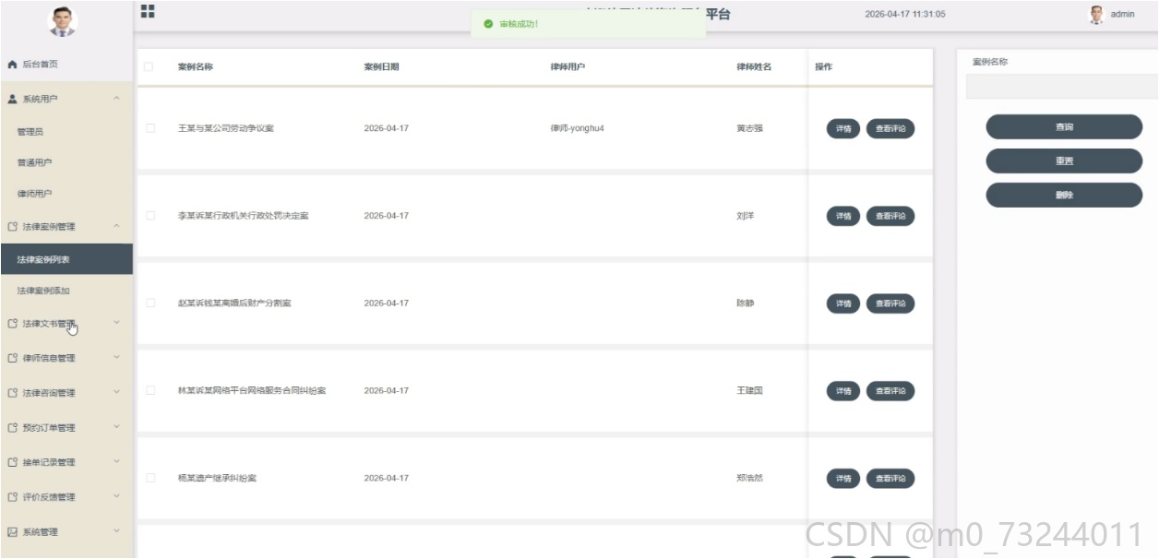Expand the 评价反馈管理 chevron
The width and height of the screenshot is (1159, 559).
pos(116,496)
